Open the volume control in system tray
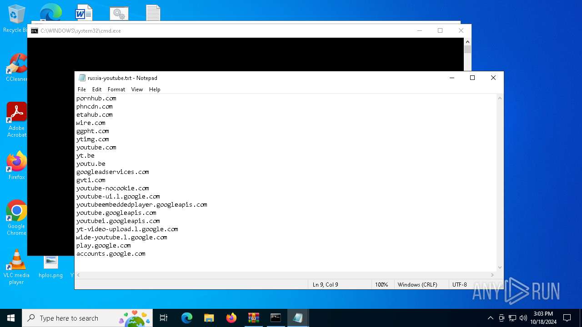The height and width of the screenshot is (327, 582). [x=523, y=318]
